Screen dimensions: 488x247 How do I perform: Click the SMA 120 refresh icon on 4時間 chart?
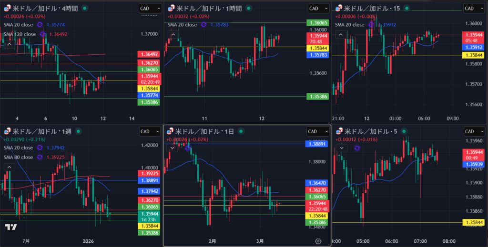tap(43, 34)
